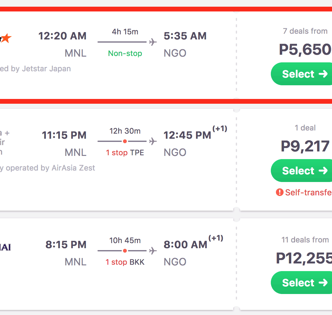Click the Thai airline logo
The height and width of the screenshot is (315, 332).
[x=5, y=247]
